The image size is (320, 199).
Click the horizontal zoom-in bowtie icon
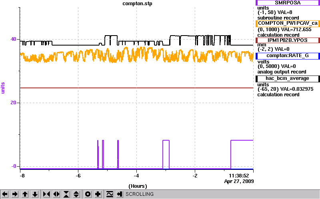(x=46, y=194)
